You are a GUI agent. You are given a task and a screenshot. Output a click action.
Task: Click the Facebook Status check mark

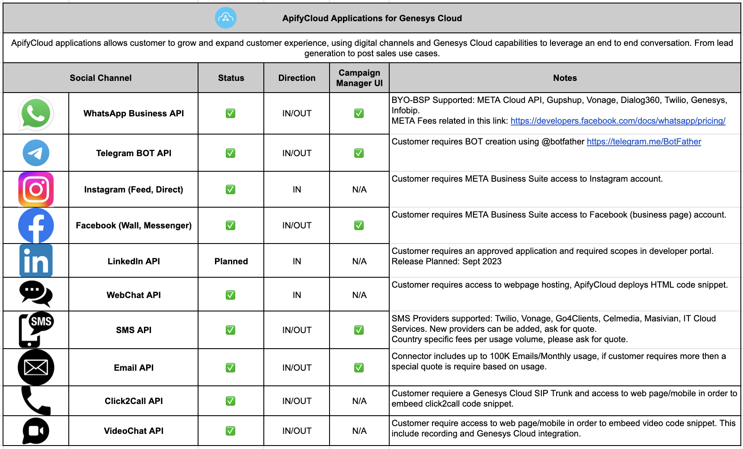[x=231, y=225]
